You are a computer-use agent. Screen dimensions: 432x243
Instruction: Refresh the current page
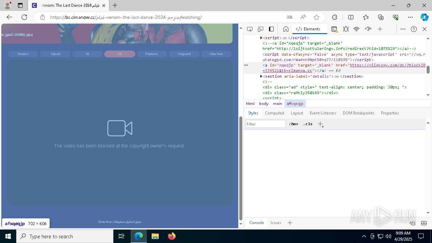pos(24,17)
